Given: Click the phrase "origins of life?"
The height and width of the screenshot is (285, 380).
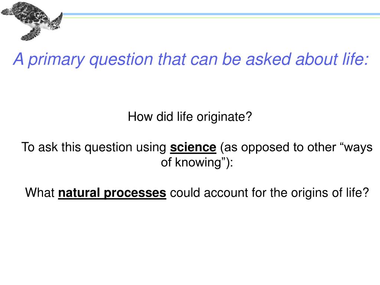Looking at the screenshot, I should coord(330,193).
